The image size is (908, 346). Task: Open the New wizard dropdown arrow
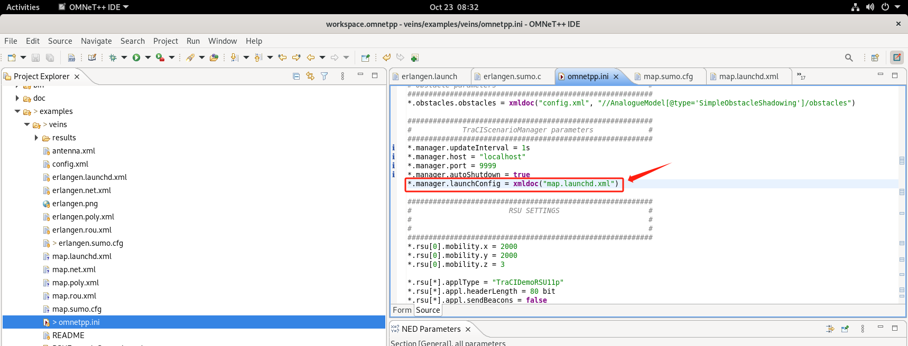23,57
